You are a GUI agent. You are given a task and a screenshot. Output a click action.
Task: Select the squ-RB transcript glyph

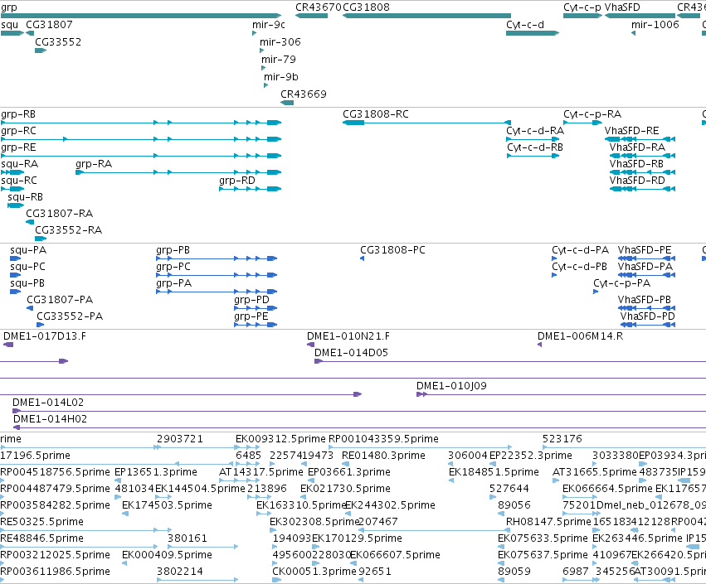(x=16, y=205)
